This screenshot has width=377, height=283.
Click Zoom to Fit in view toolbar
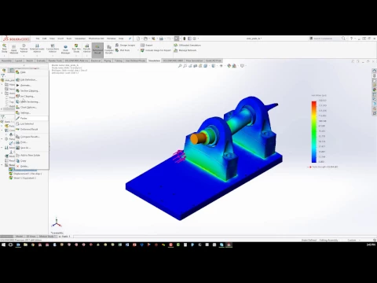[x=180, y=66]
